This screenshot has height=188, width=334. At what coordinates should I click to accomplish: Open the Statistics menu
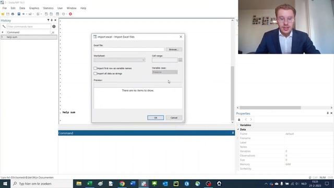click(49, 8)
